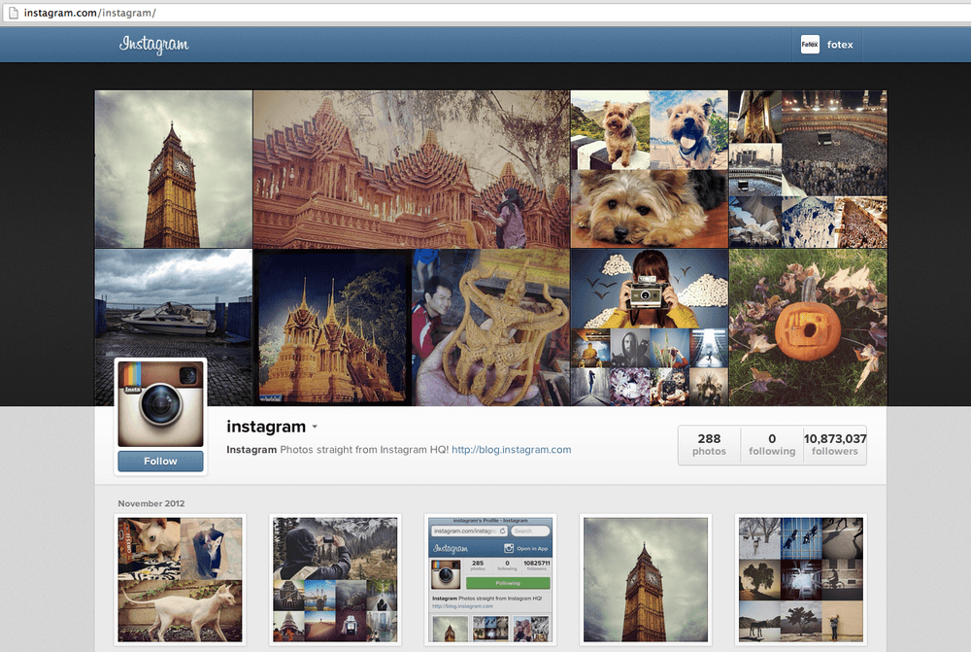View the 0 following count
This screenshot has width=971, height=652.
click(x=772, y=444)
